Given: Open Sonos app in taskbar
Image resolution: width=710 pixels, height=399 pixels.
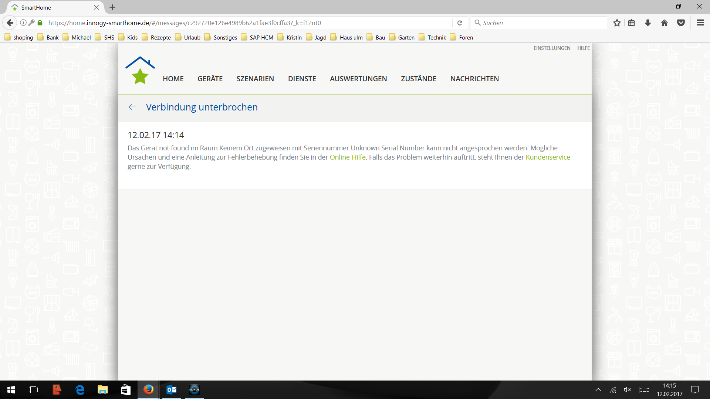Looking at the screenshot, I should (x=194, y=390).
